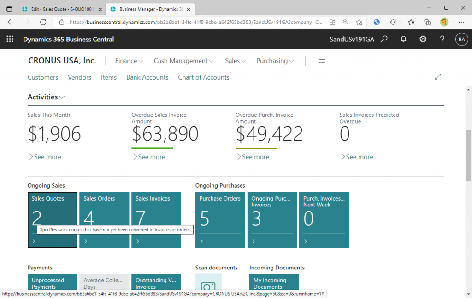Click the search magnifier in Business Central header
The width and height of the screenshot is (472, 298).
(x=384, y=39)
